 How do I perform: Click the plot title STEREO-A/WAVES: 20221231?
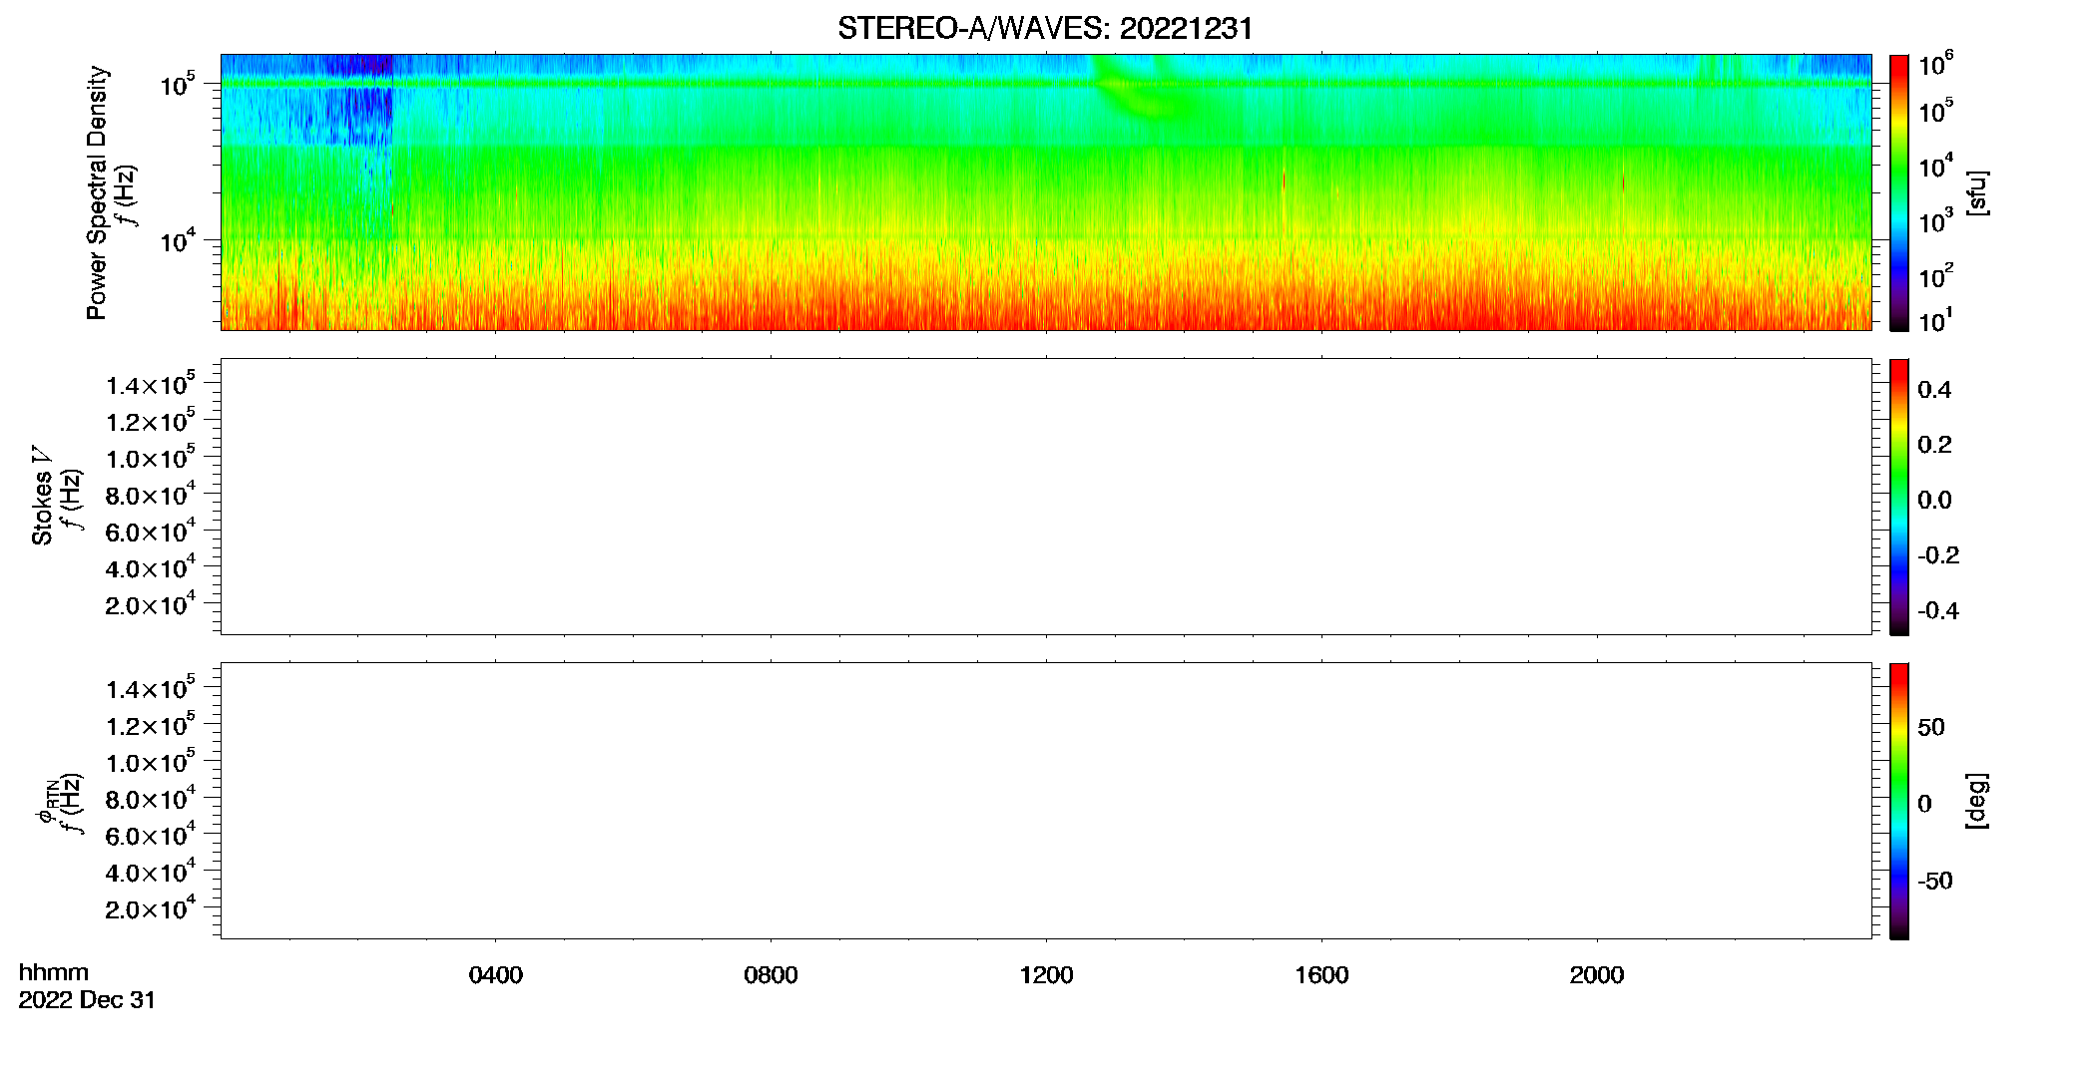click(1045, 29)
